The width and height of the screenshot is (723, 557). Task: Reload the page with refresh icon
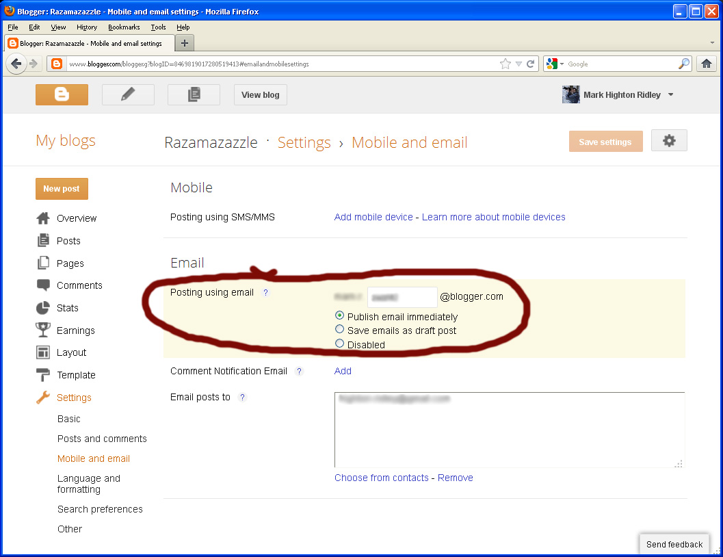530,64
